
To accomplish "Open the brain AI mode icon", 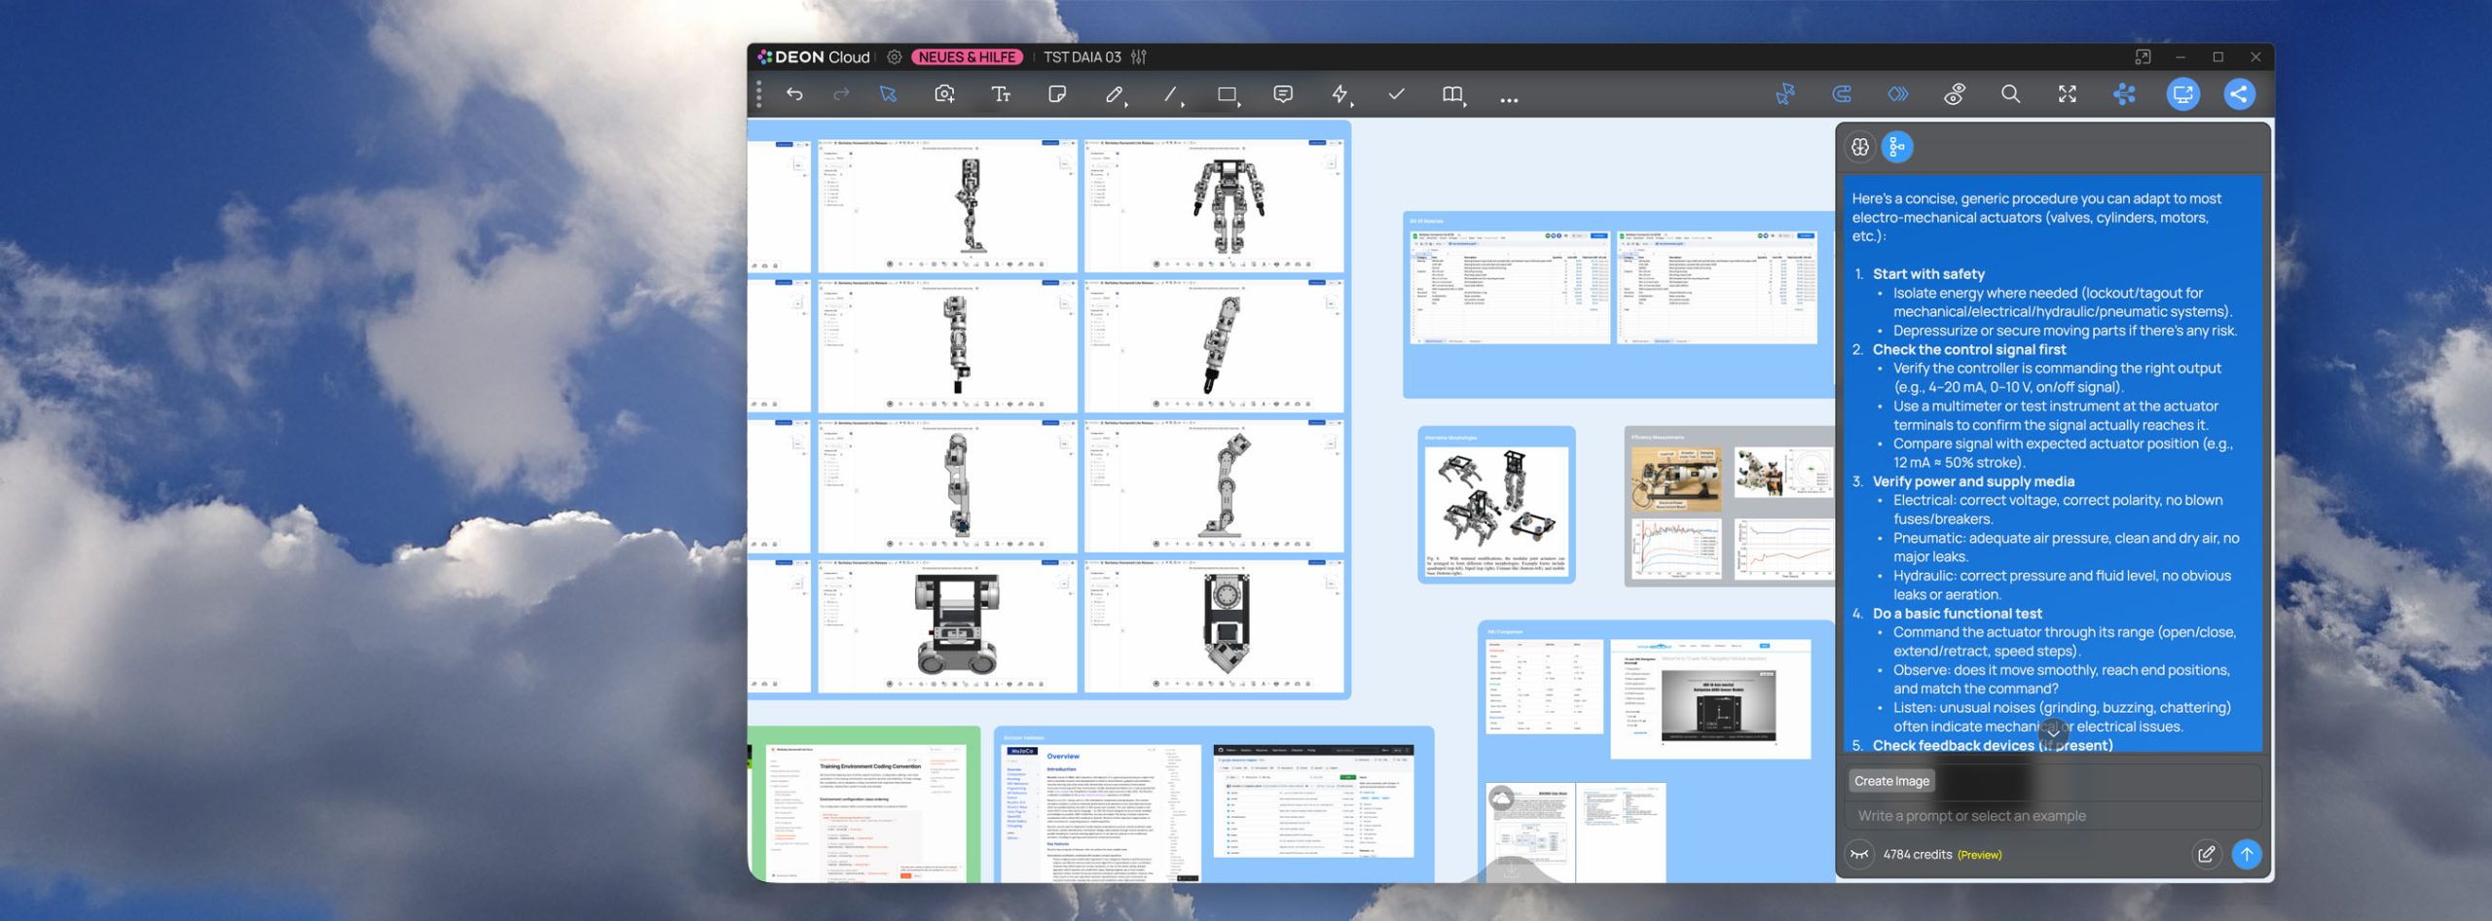I will 1860,147.
